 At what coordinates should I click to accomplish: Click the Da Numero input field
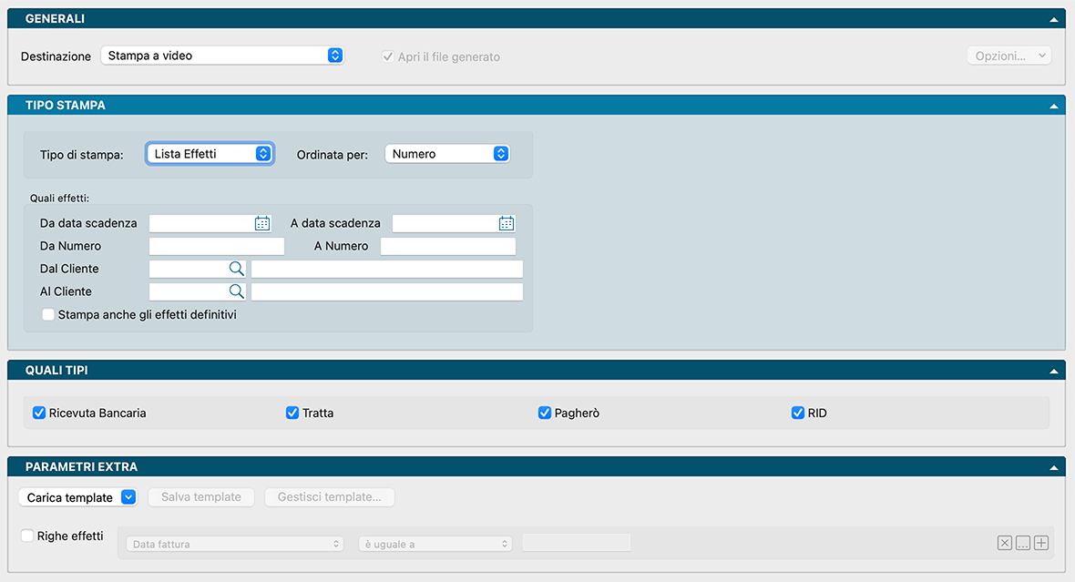coord(217,246)
